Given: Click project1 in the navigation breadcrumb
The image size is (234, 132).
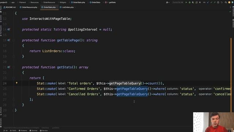Looking at the screenshot, I should [x=4, y=3].
